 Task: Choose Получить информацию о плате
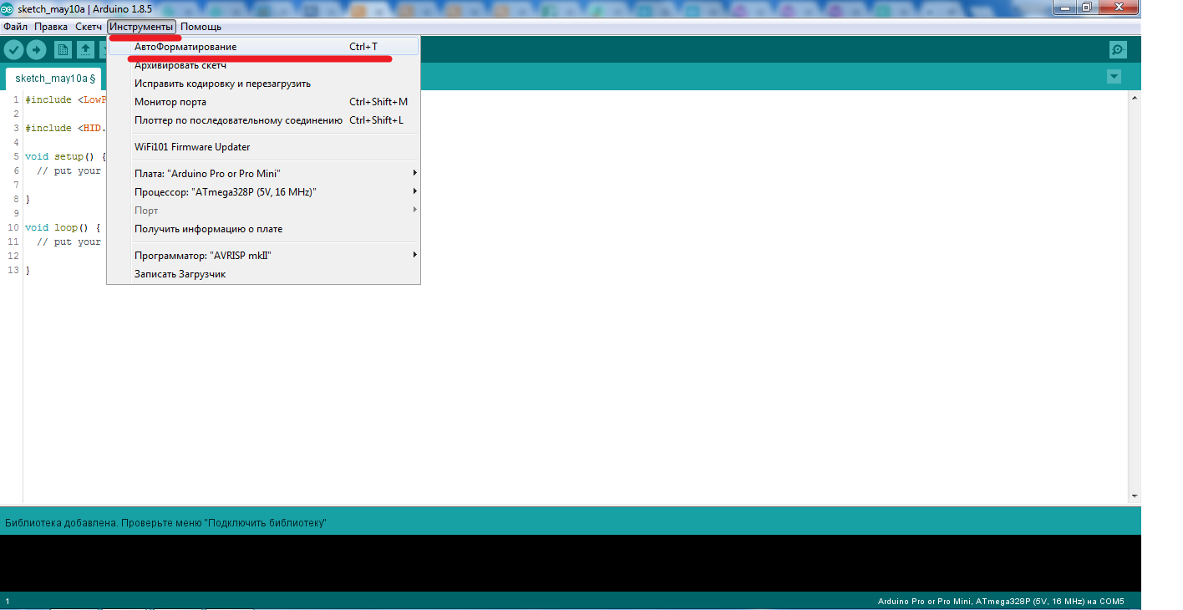(x=263, y=229)
